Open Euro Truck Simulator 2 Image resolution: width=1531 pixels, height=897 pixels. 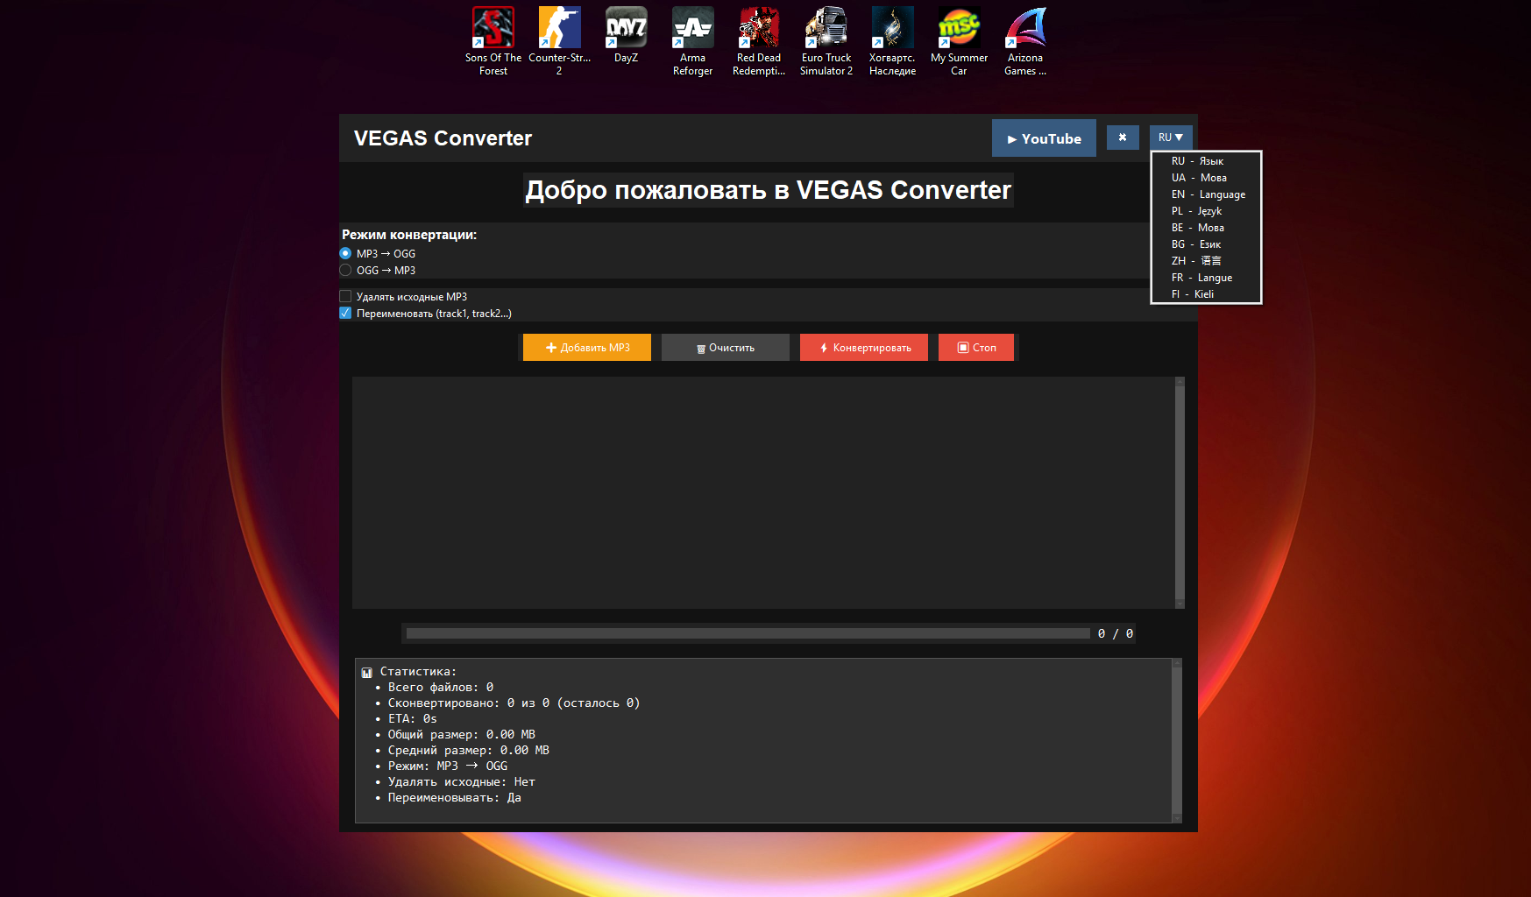coord(826,28)
